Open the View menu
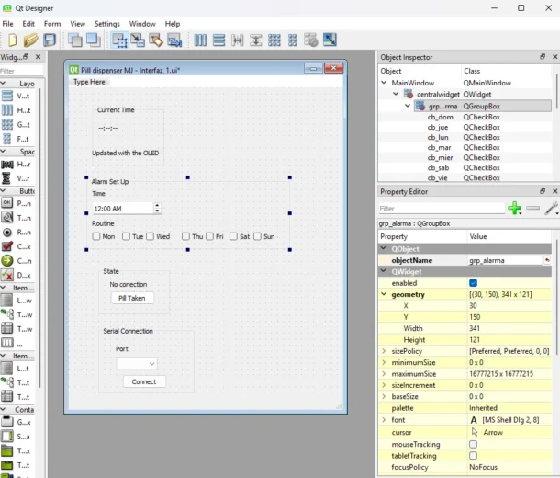560x478 pixels. tap(77, 24)
